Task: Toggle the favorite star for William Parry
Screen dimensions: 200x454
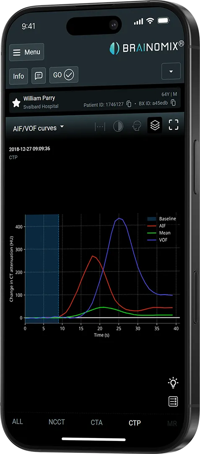Action: pos(16,102)
